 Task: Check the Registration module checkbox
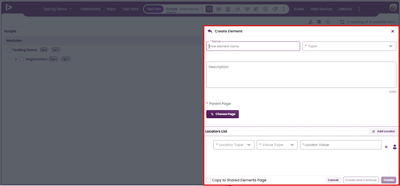point(22,59)
